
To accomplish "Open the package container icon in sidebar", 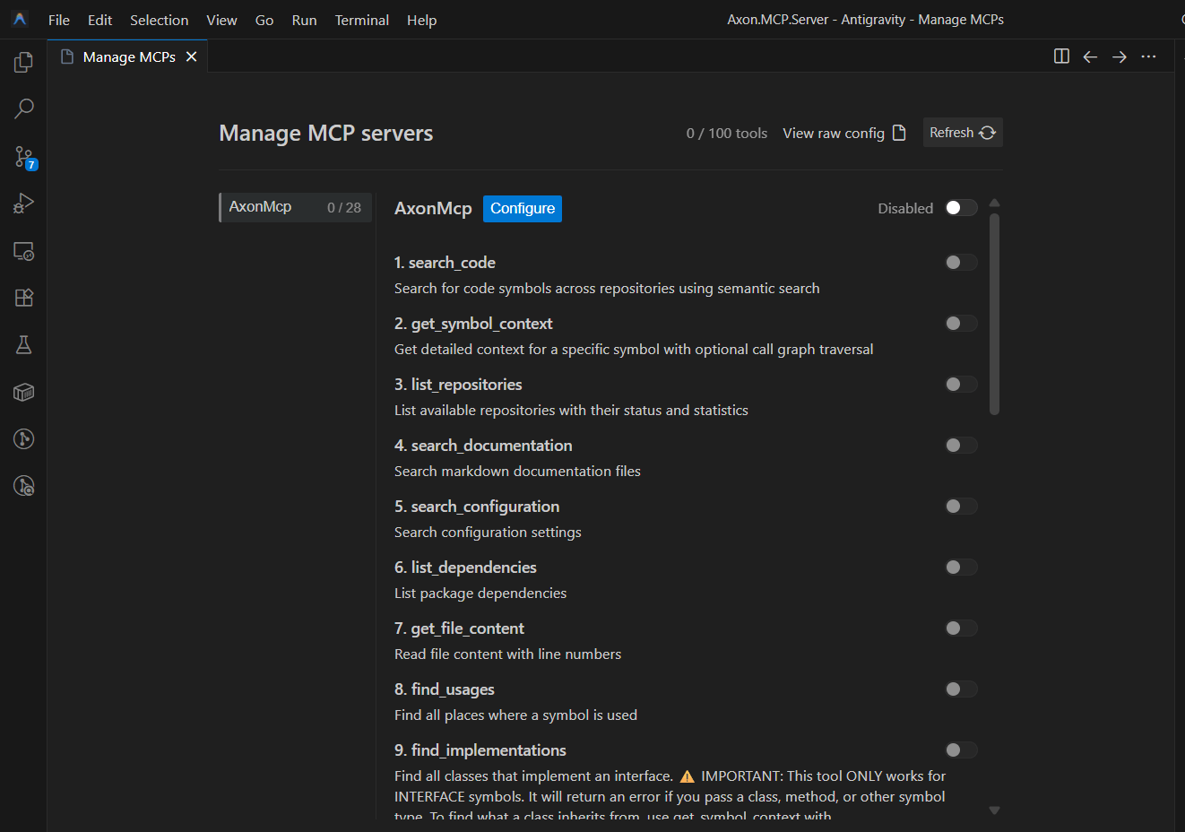I will tap(23, 392).
